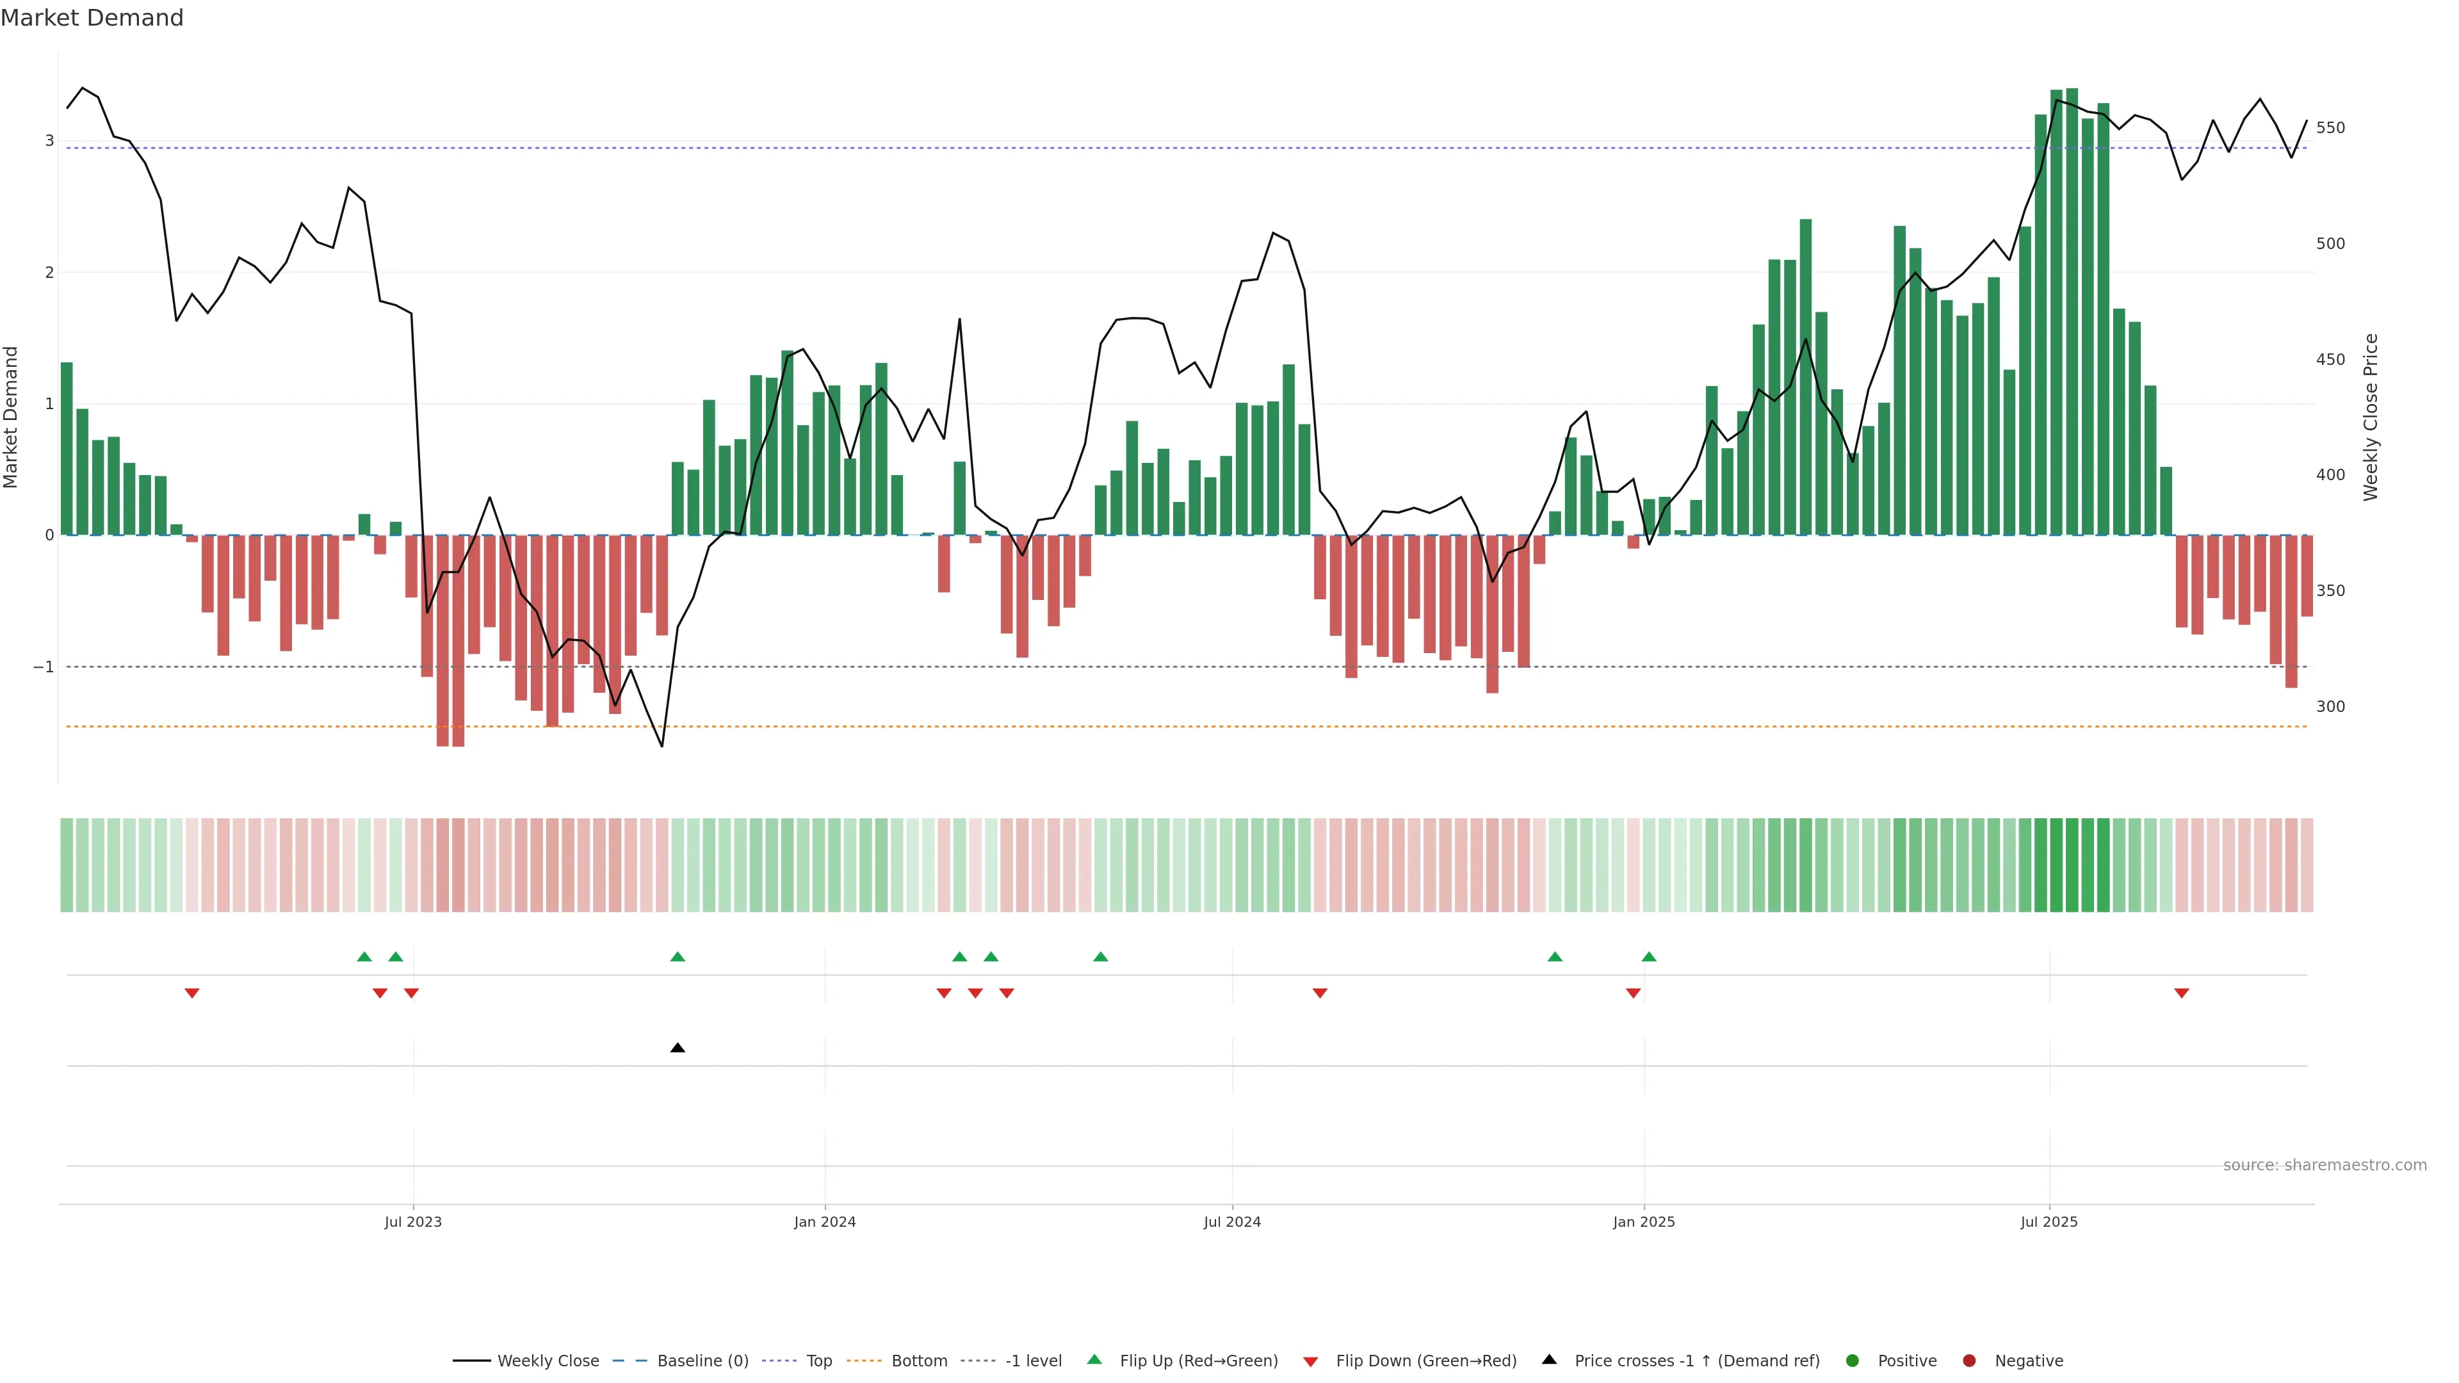2459x1383 pixels.
Task: Click the last red flip-down marker after Jul 2025
Action: coord(2181,994)
